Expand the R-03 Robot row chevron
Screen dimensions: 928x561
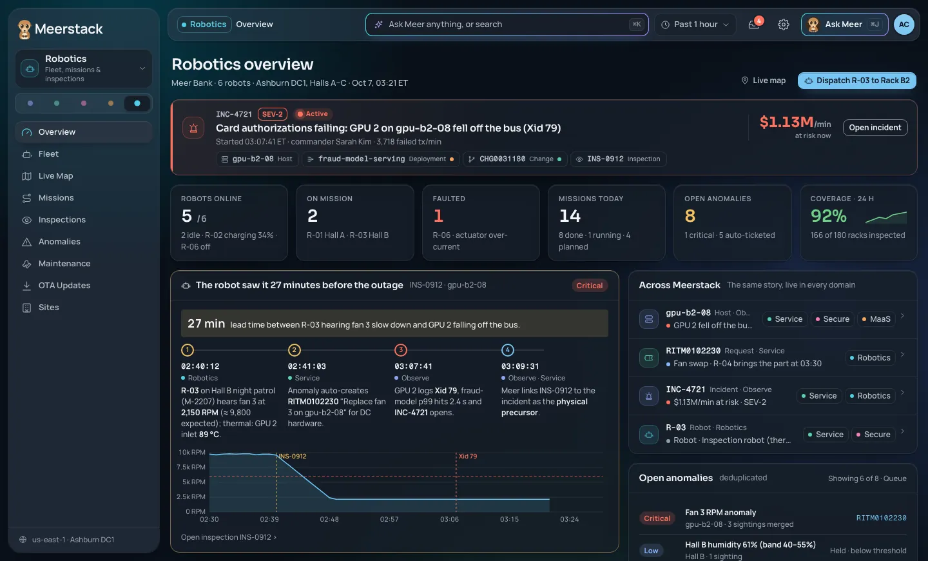pos(902,431)
